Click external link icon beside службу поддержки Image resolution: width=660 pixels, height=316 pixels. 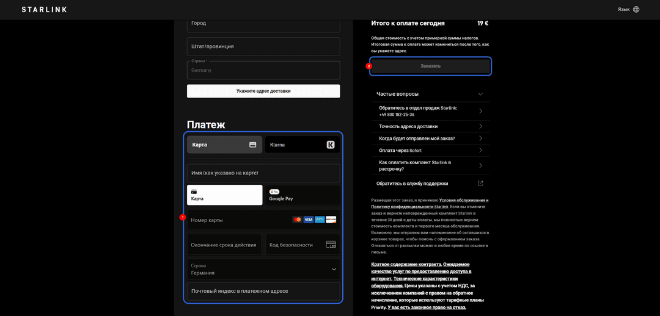tap(480, 183)
